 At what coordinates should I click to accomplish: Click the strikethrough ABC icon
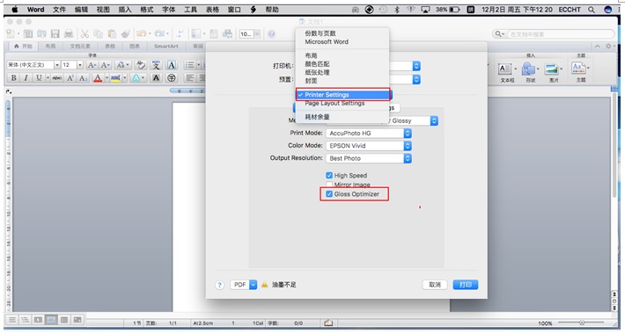tap(57, 77)
